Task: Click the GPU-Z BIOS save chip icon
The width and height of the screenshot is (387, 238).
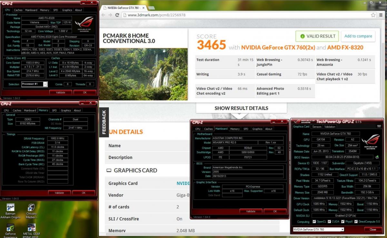Action: tap(376, 157)
